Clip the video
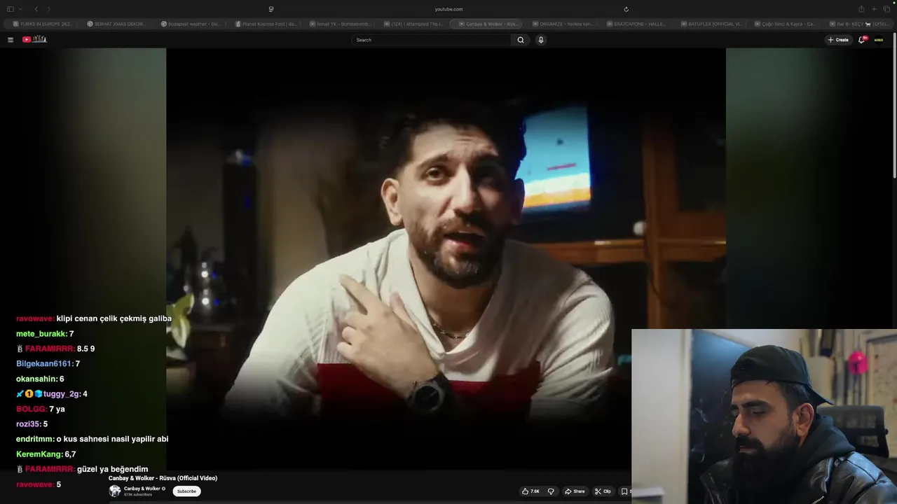Image resolution: width=897 pixels, height=504 pixels. [x=603, y=491]
